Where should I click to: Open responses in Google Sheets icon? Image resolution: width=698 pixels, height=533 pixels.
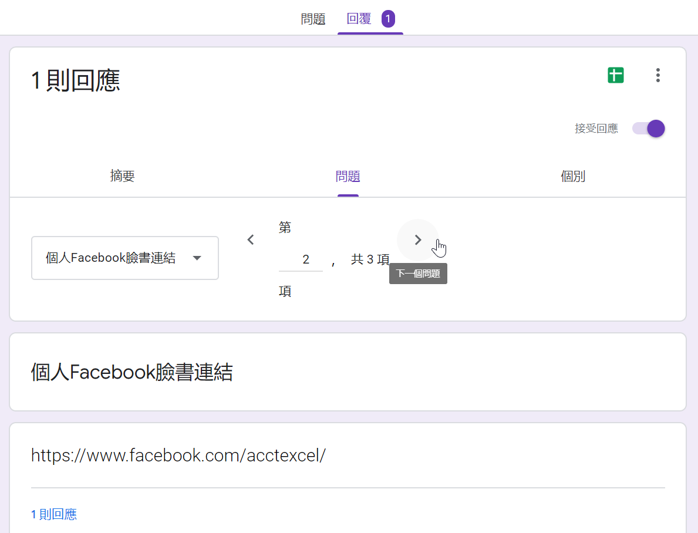[x=616, y=75]
